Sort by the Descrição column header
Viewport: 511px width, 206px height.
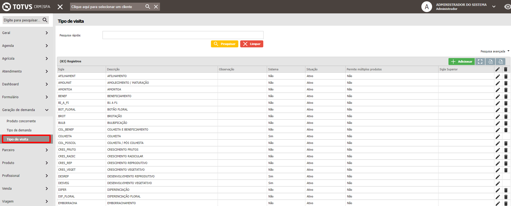pos(162,69)
